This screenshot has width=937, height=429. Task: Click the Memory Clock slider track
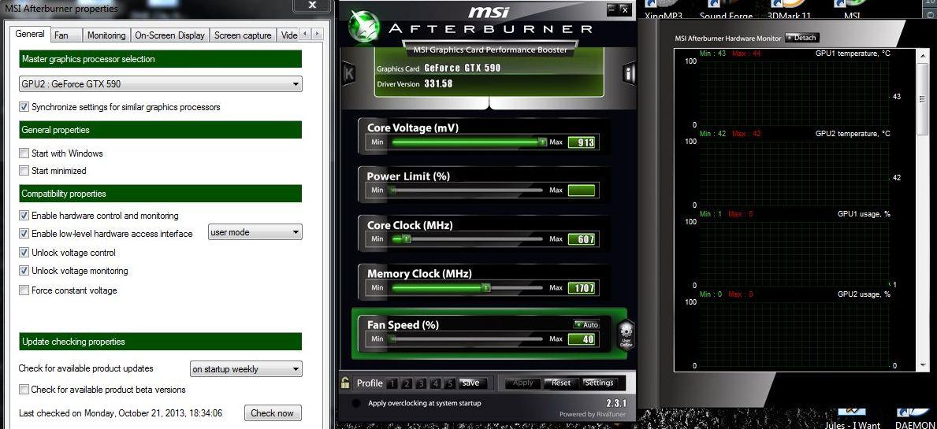tap(467, 287)
